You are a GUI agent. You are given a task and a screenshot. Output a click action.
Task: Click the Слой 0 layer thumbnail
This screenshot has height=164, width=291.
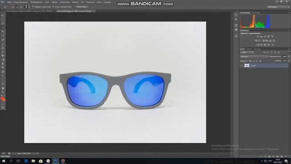coord(246,66)
